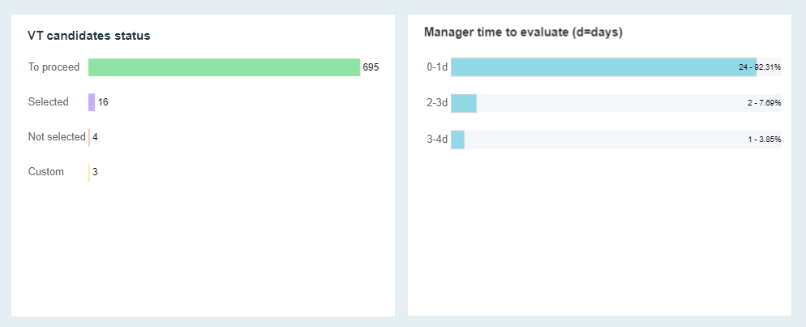Click the blue 3-4d bar segment

pos(458,140)
